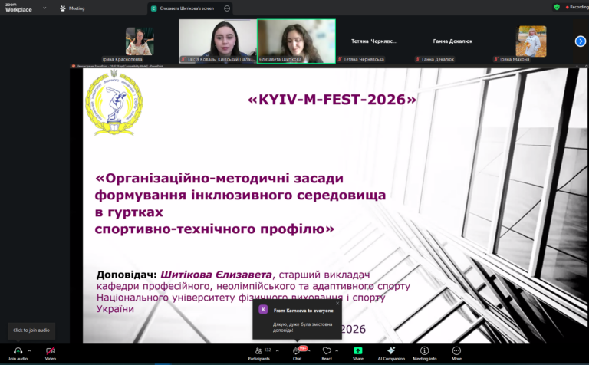The image size is (589, 365).
Task: Click the green Share screen button
Action: [358, 350]
